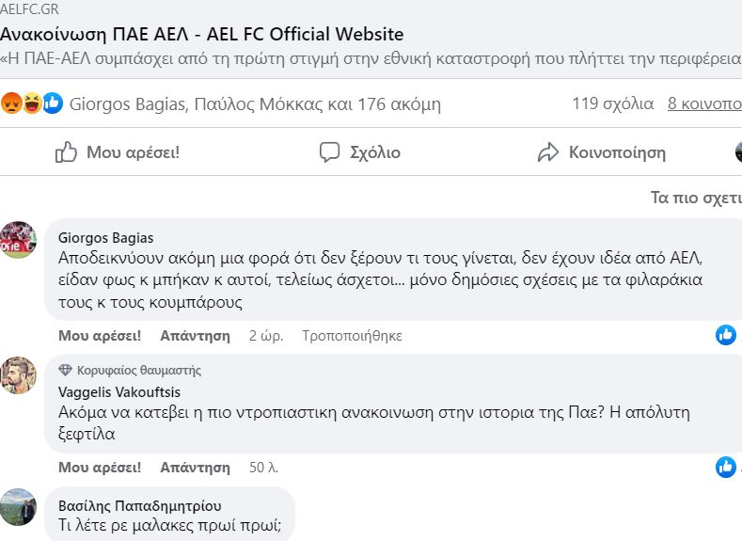
Task: Open Βασίλης Παπαδημητρίου's profile avatar
Action: pyautogui.click(x=18, y=507)
